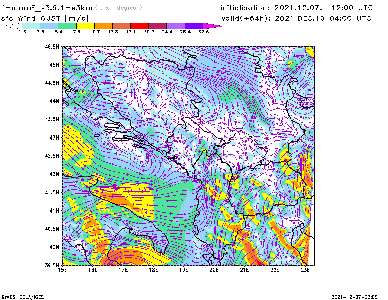This screenshot has height=300, width=388.
Task: Click the valid date 2021.DEC.10 text
Action: (x=300, y=18)
